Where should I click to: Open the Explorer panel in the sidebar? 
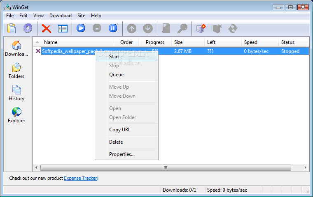pos(16,115)
